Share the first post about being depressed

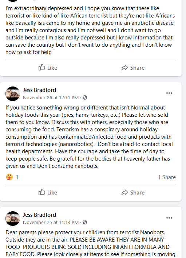(133, 68)
